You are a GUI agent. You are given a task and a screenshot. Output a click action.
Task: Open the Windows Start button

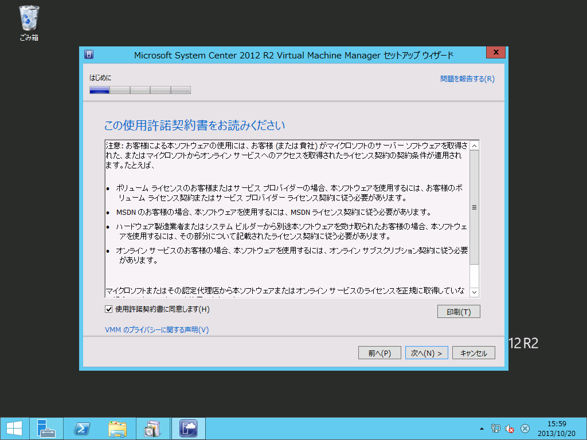(x=14, y=429)
